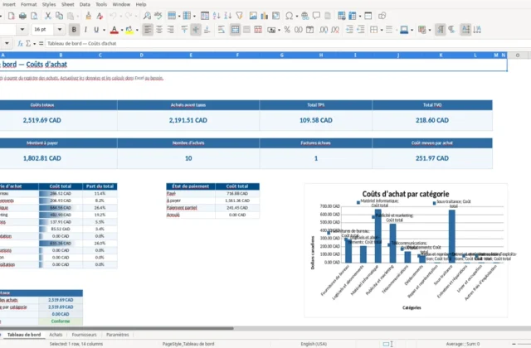
Task: Sort descending icon in toolbar
Action: pos(228,16)
